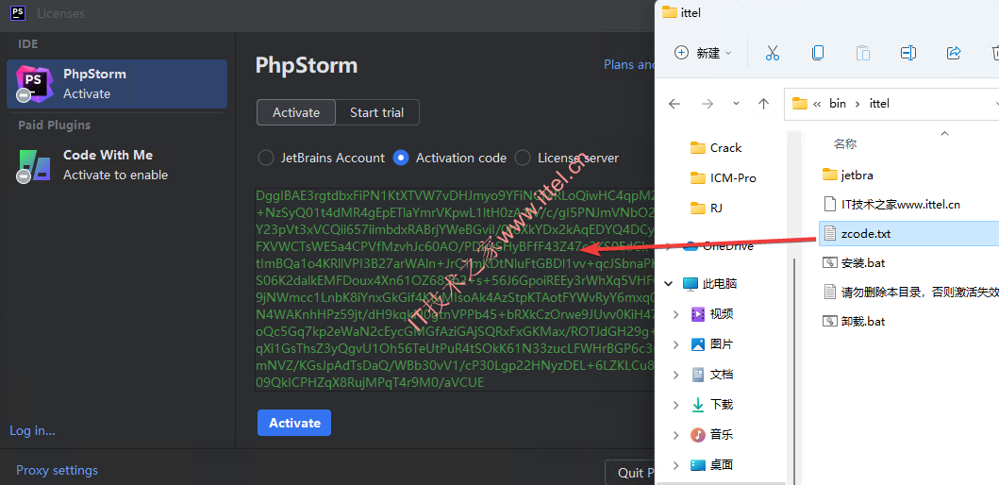The image size is (999, 485).
Task: Collapse the 此电脑 (This PC) node
Action: click(669, 284)
